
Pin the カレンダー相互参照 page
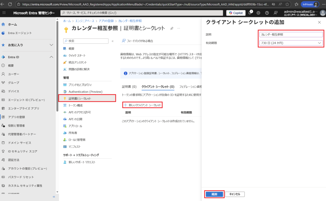pyautogui.click(x=172, y=28)
